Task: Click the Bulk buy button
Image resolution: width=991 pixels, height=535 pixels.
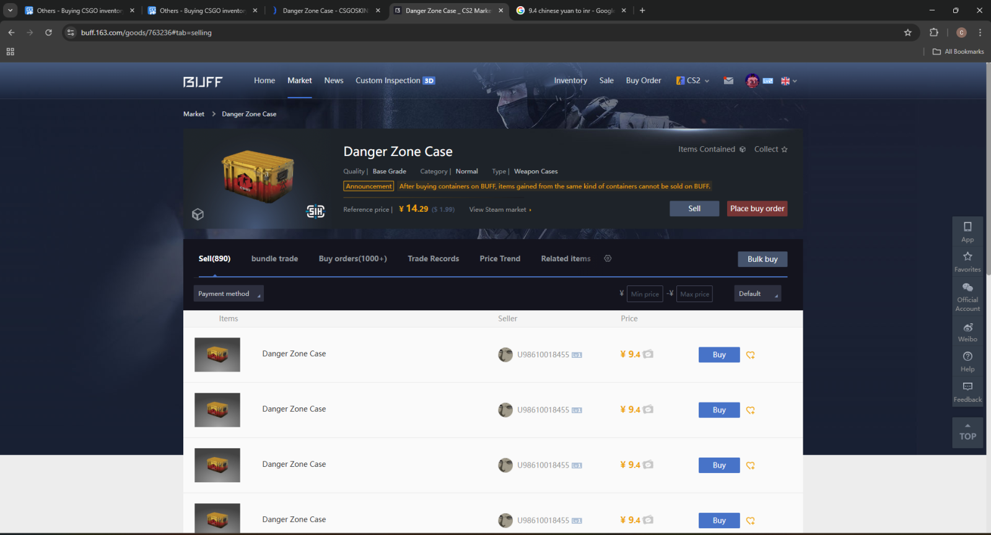Action: click(x=762, y=259)
